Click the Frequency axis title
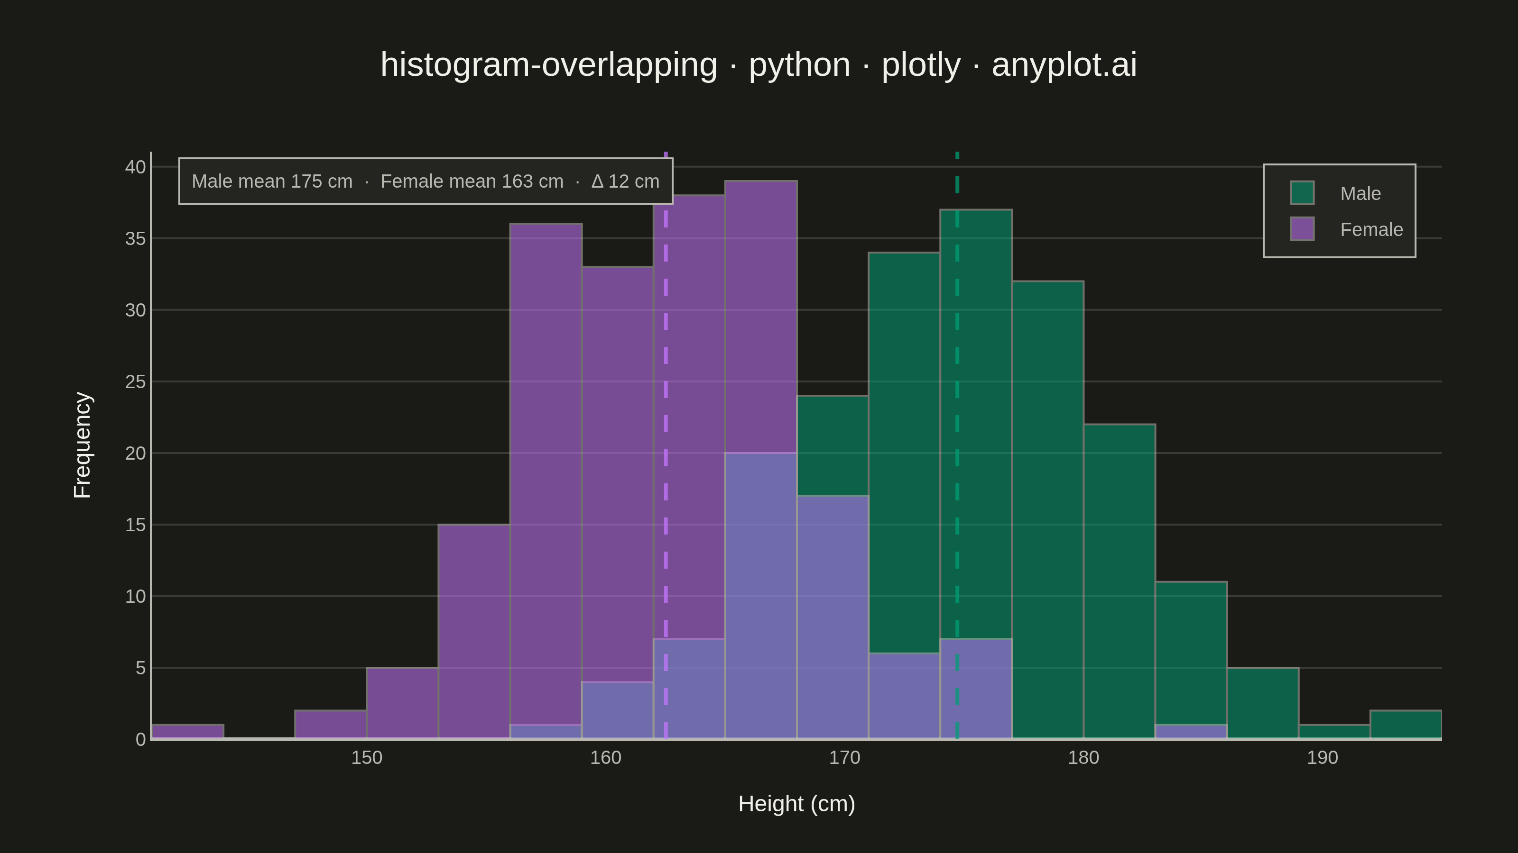 click(82, 445)
